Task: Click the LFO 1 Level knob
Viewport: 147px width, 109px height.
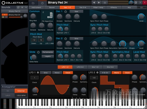Action: 35,90
